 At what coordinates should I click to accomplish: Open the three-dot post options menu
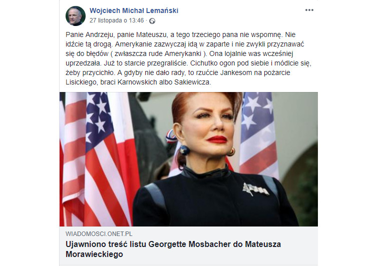(309, 10)
